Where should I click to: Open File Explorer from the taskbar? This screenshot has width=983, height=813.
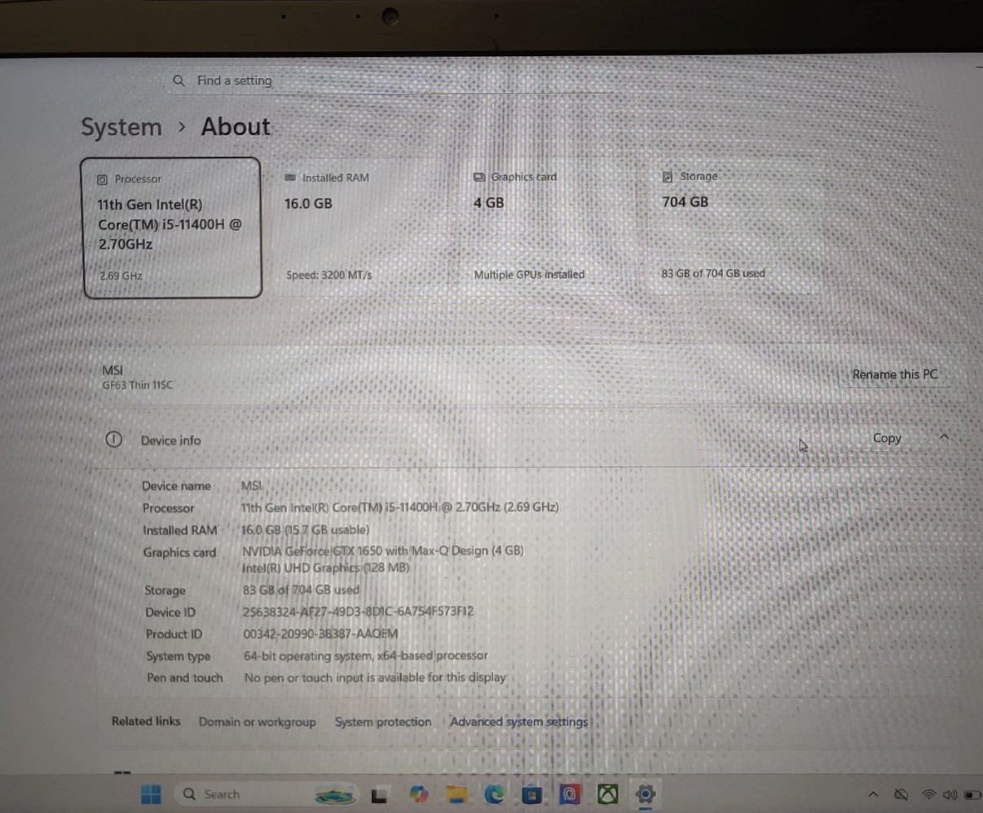pos(456,794)
